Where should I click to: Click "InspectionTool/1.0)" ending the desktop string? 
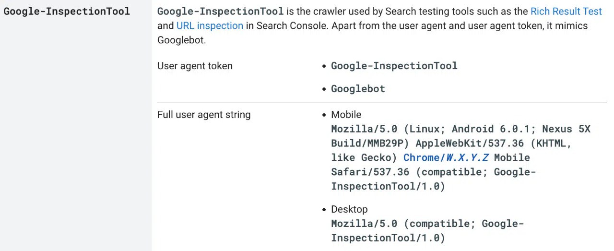click(388, 238)
